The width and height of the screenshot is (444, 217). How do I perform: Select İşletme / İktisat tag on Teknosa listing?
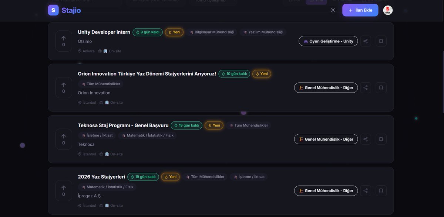(x=97, y=135)
